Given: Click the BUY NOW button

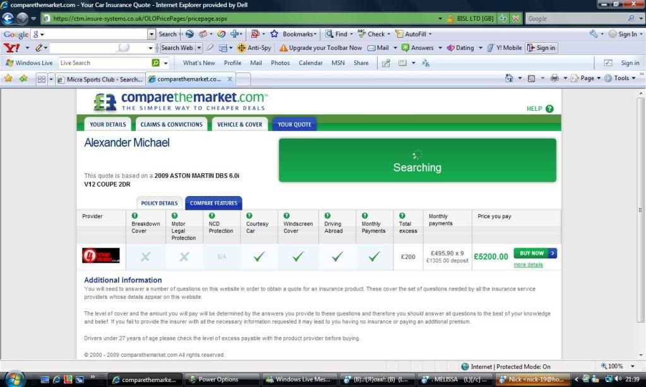Looking at the screenshot, I should click(x=535, y=253).
